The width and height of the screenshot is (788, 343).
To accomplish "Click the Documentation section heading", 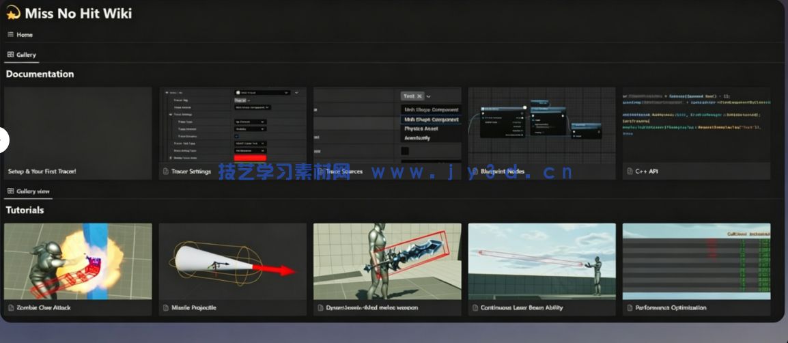I will 40,74.
